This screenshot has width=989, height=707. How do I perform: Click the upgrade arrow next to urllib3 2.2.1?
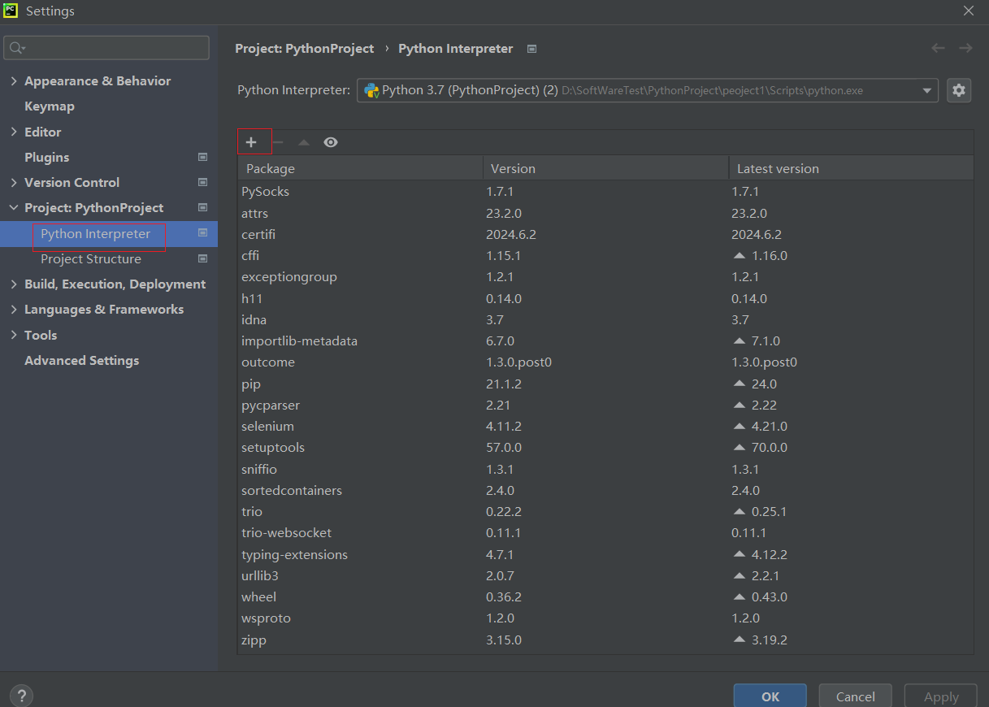tap(739, 575)
